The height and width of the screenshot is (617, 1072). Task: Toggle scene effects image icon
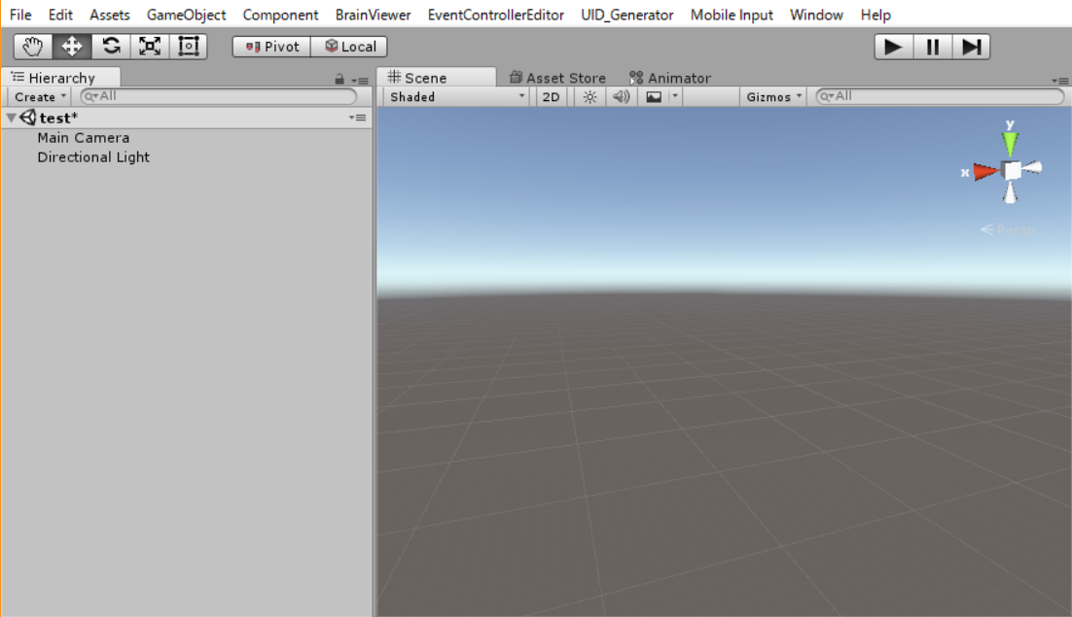pyautogui.click(x=654, y=97)
